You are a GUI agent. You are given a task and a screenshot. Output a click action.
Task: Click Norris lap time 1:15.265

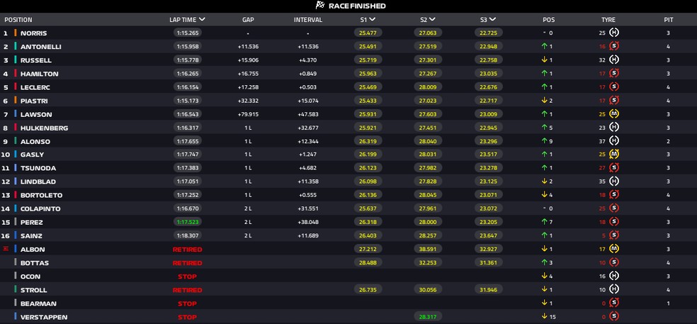coord(188,33)
